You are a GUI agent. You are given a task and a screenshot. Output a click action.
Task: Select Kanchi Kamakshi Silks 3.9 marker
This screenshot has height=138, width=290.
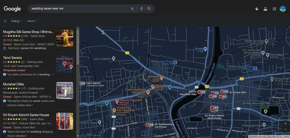[x=201, y=92]
